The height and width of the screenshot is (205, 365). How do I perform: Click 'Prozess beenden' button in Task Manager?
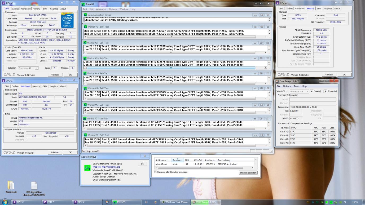(x=248, y=173)
